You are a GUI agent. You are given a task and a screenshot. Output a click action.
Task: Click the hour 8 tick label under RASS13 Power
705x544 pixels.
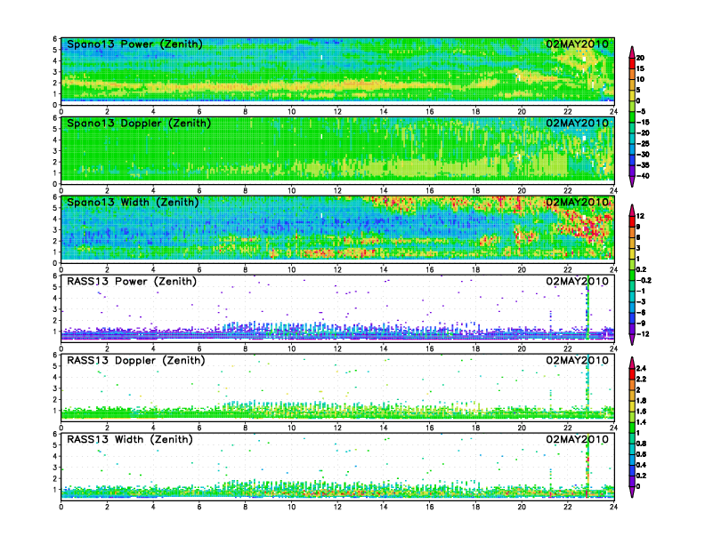246,348
